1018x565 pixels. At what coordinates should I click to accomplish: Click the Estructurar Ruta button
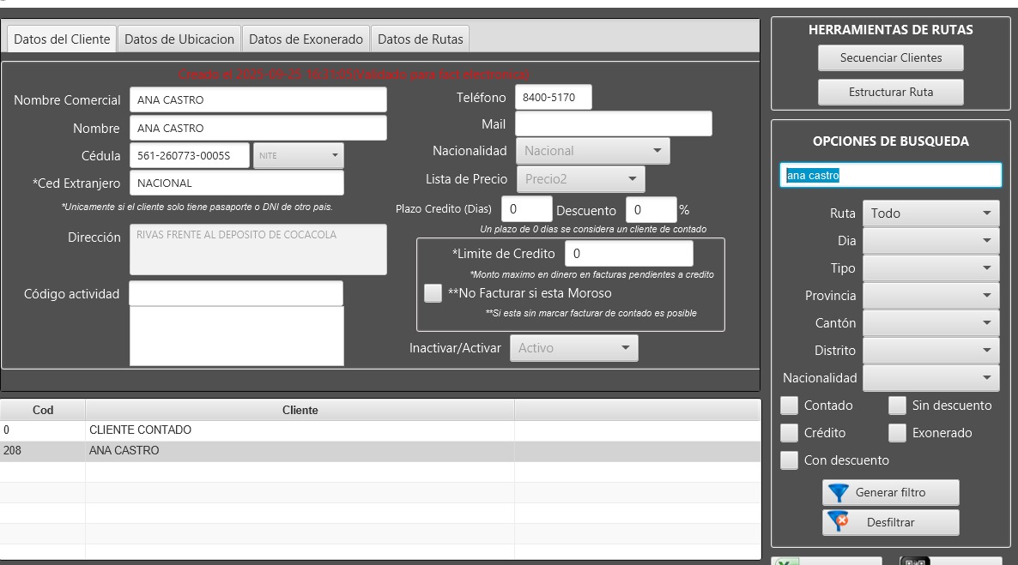tap(890, 92)
